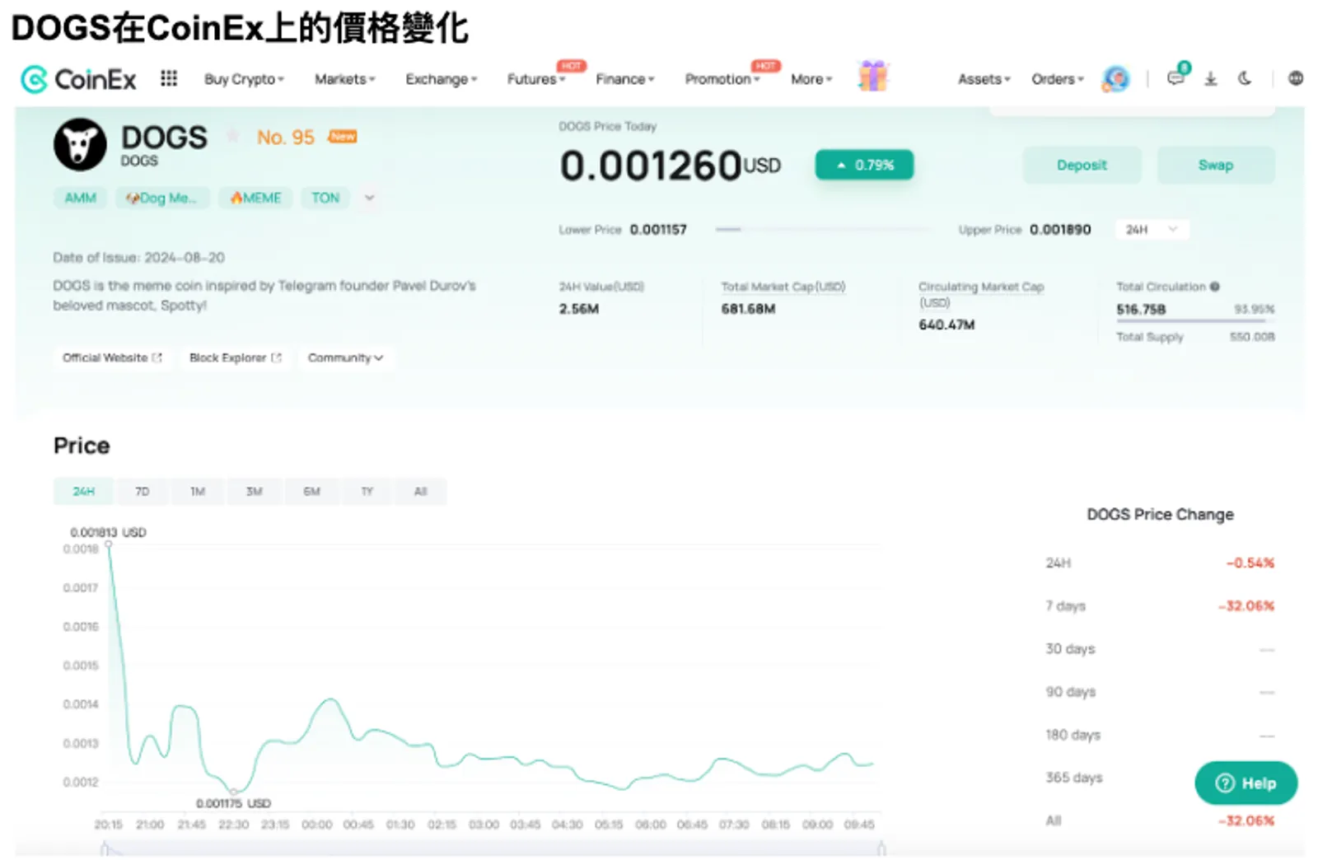This screenshot has width=1318, height=860.
Task: Click the Total Market Cap(USD) label
Action: point(783,287)
